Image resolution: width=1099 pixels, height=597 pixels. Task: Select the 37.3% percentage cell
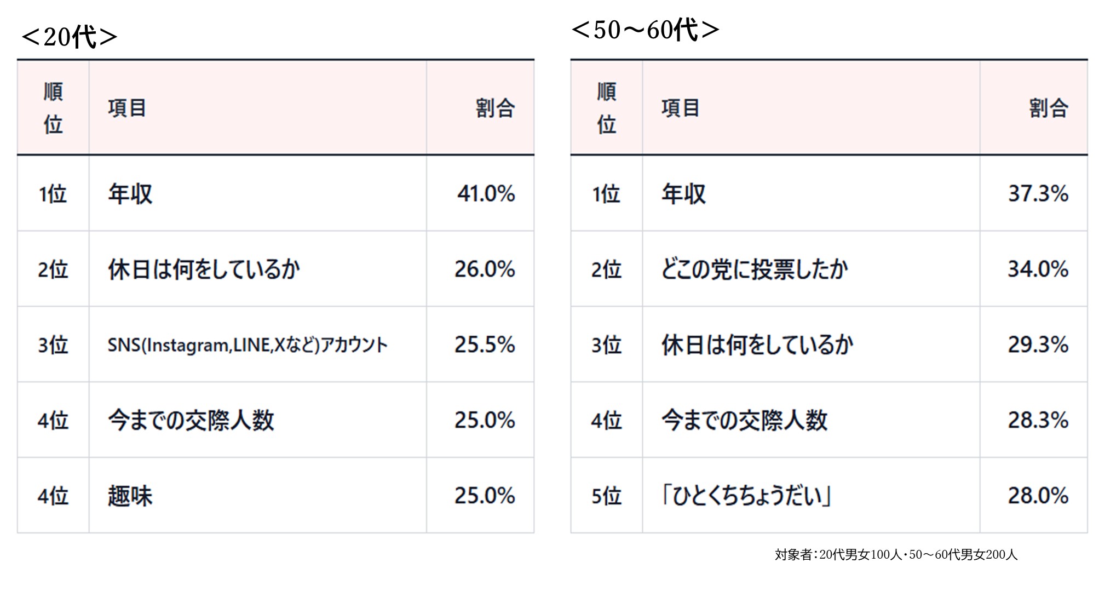point(1038,193)
